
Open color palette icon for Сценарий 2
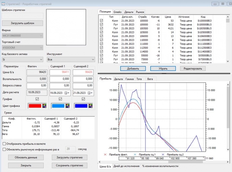(91, 106)
